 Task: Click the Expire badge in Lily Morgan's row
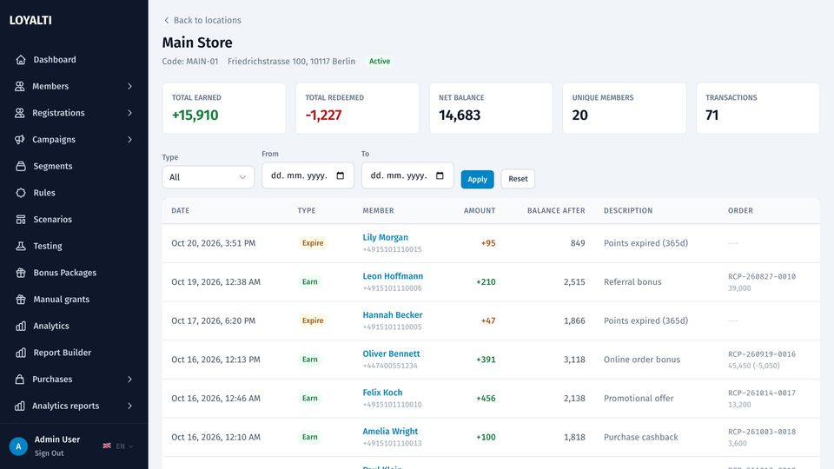pos(313,243)
